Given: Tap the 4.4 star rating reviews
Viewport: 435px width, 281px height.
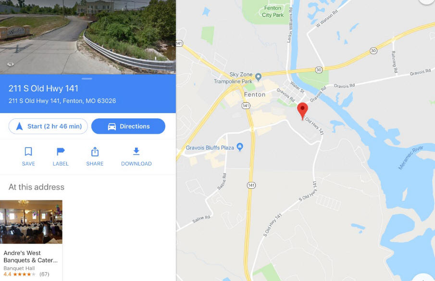Looking at the screenshot, I should click(26, 274).
